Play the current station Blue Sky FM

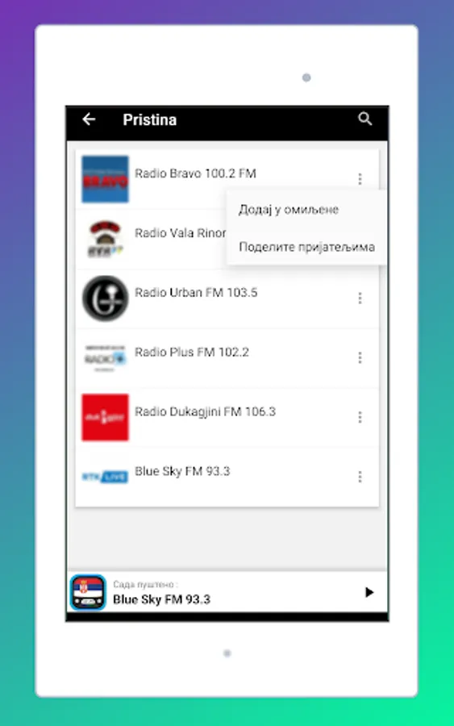369,592
